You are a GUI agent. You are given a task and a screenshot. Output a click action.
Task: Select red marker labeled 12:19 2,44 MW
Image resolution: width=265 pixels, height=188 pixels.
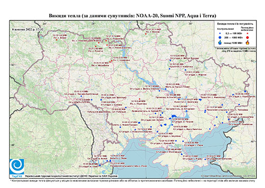140,99
